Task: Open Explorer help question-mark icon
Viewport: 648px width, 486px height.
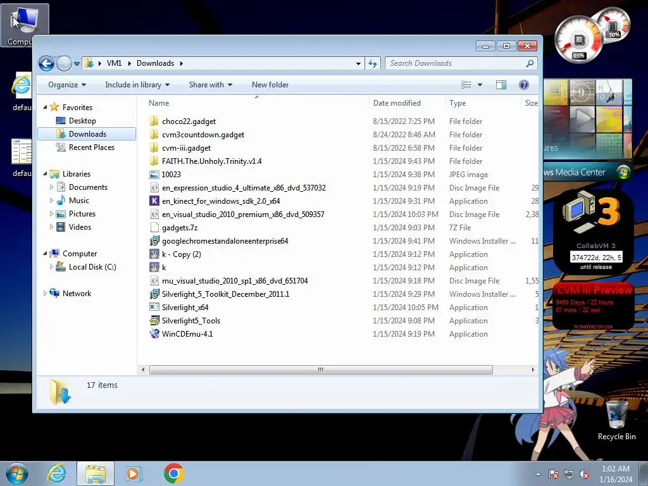Action: [523, 85]
